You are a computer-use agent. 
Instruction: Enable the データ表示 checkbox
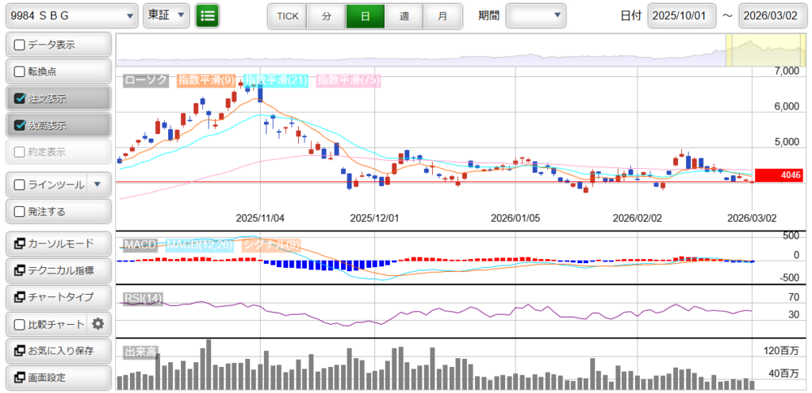pyautogui.click(x=20, y=45)
